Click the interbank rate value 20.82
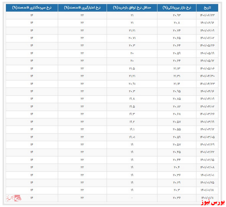This screenshot has height=207, width=226. point(177,106)
